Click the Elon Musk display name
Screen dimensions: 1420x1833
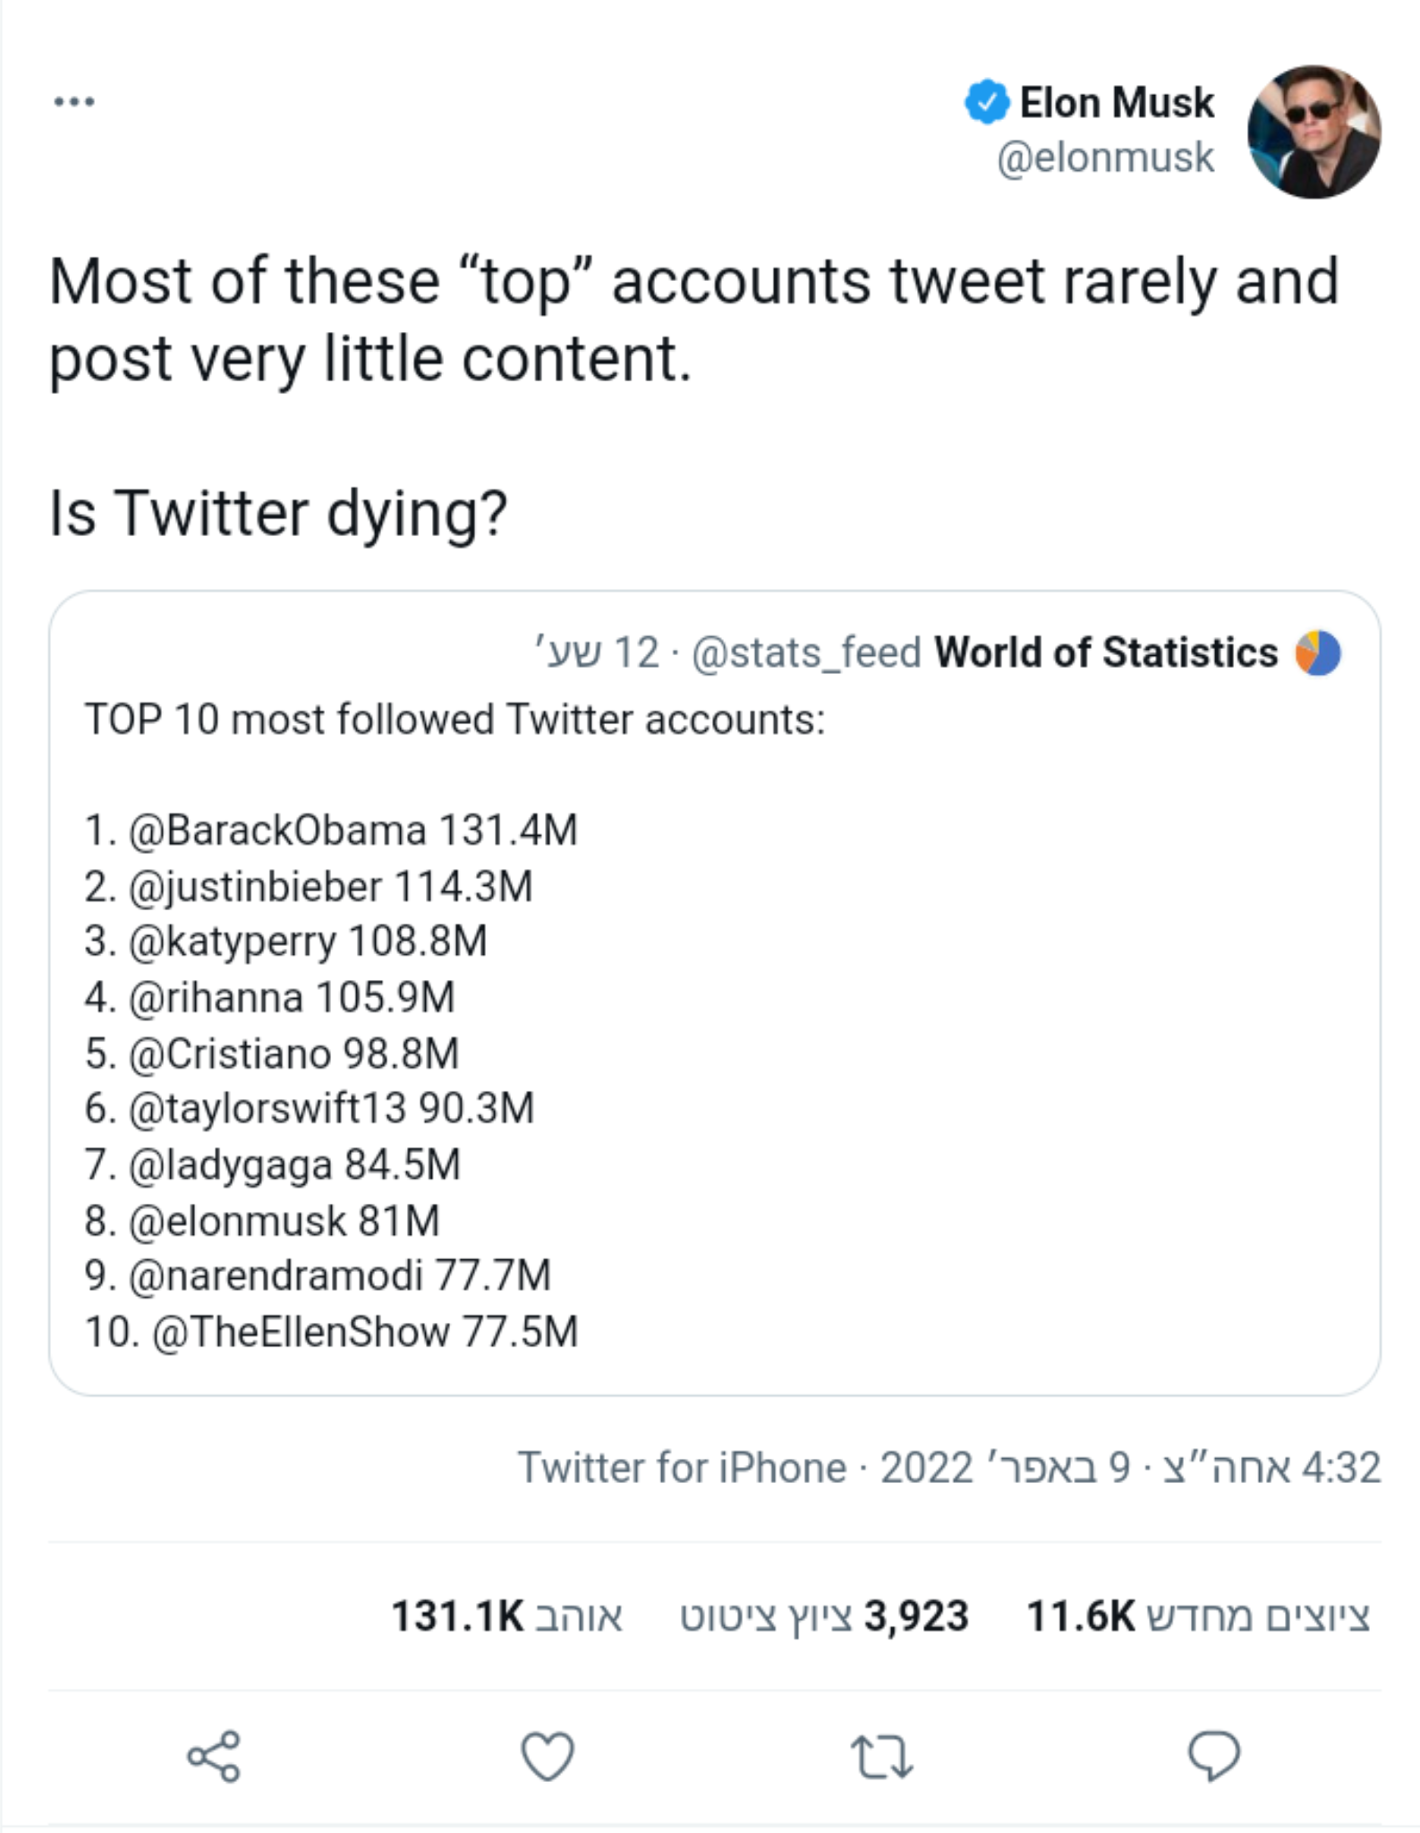1118,101
